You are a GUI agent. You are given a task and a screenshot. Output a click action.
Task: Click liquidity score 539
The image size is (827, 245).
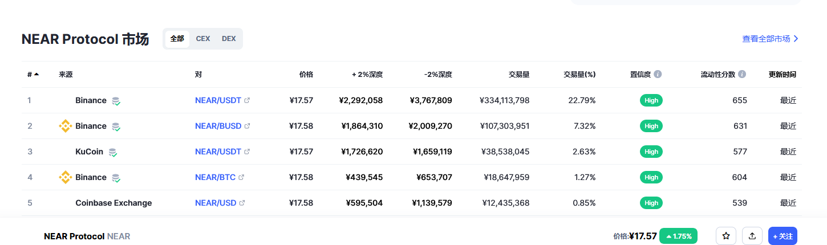click(740, 203)
